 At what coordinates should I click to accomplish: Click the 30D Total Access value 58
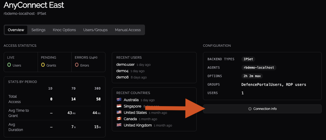click(x=99, y=99)
